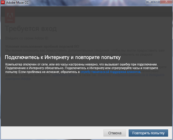Click the Adobe Muse CC title bar icon
This screenshot has height=140, width=173.
tap(3, 2)
